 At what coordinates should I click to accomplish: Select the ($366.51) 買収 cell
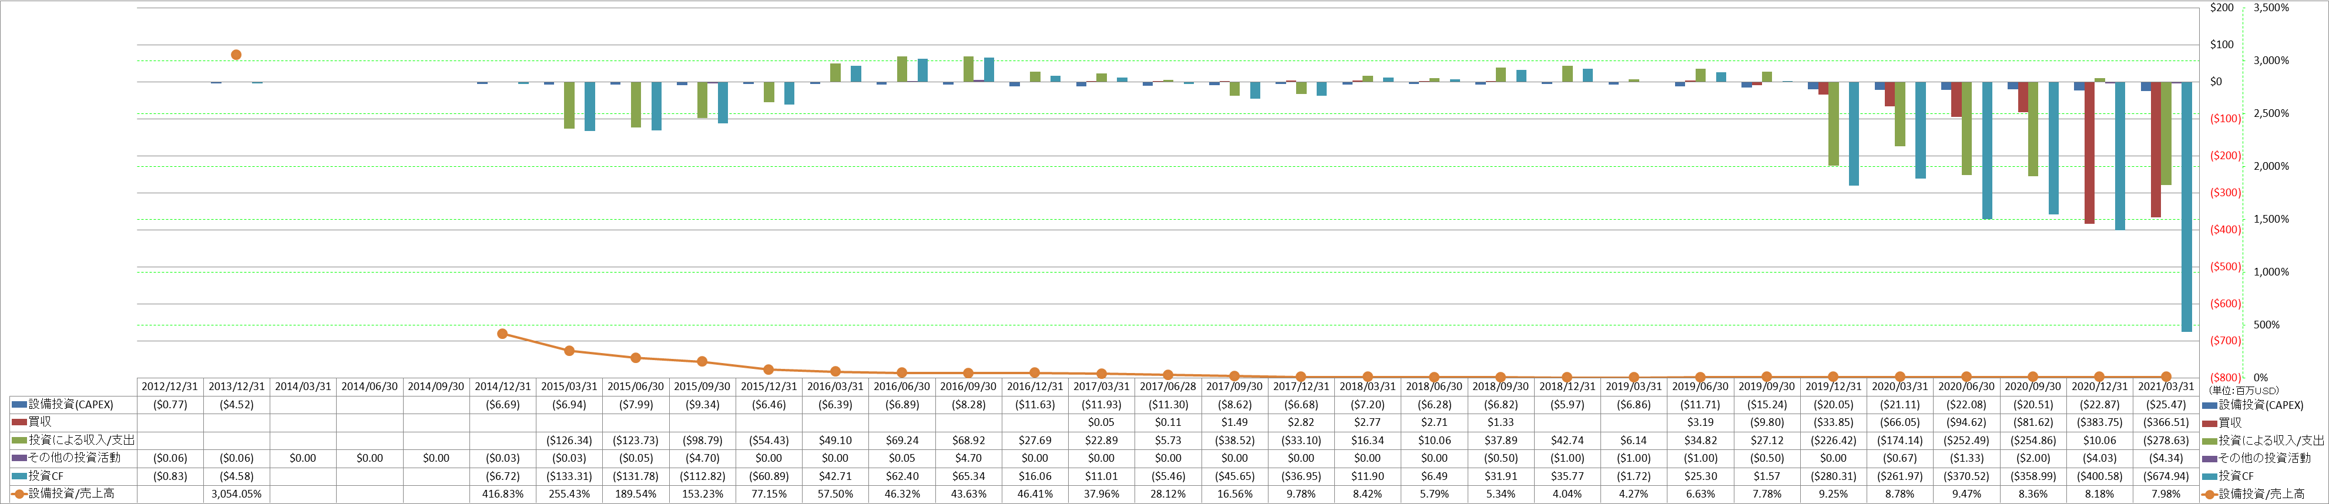click(x=2167, y=423)
